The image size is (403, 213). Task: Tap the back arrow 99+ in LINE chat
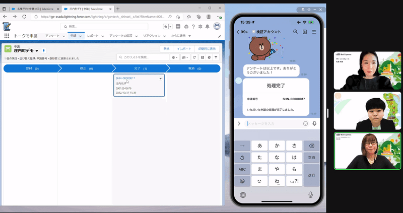pos(242,32)
